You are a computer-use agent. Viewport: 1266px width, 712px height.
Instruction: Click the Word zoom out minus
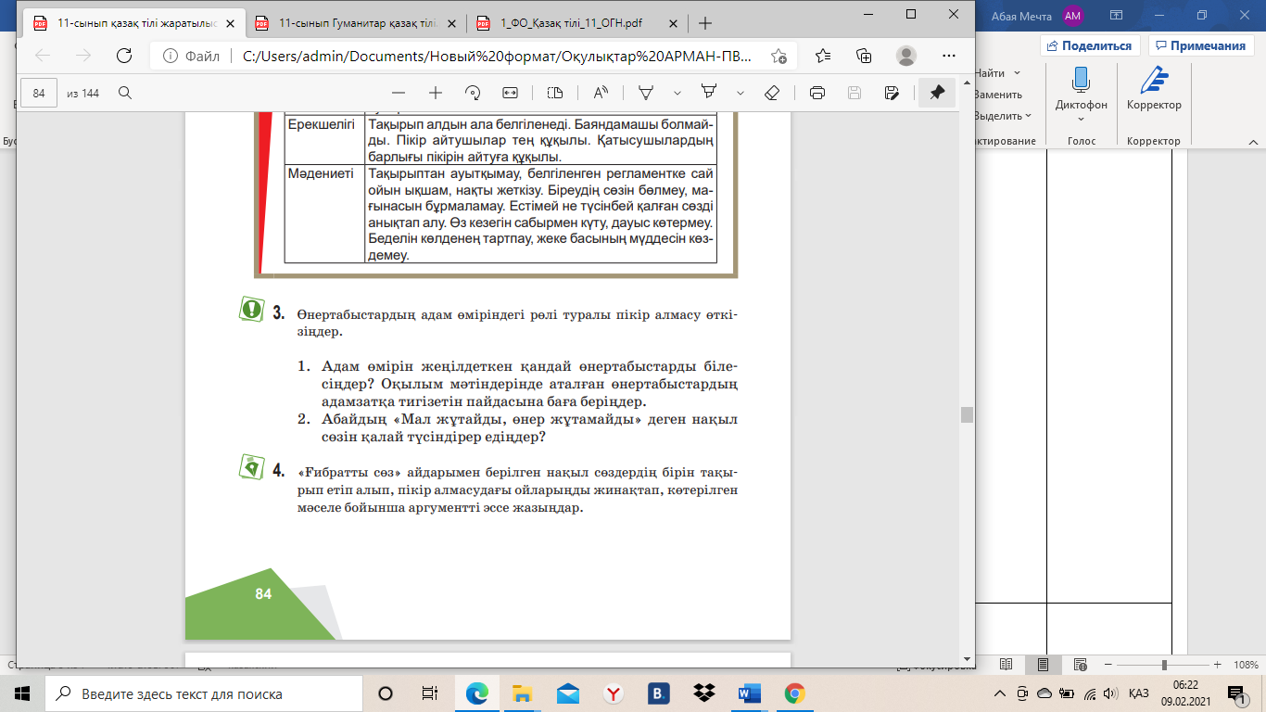pyautogui.click(x=1108, y=665)
